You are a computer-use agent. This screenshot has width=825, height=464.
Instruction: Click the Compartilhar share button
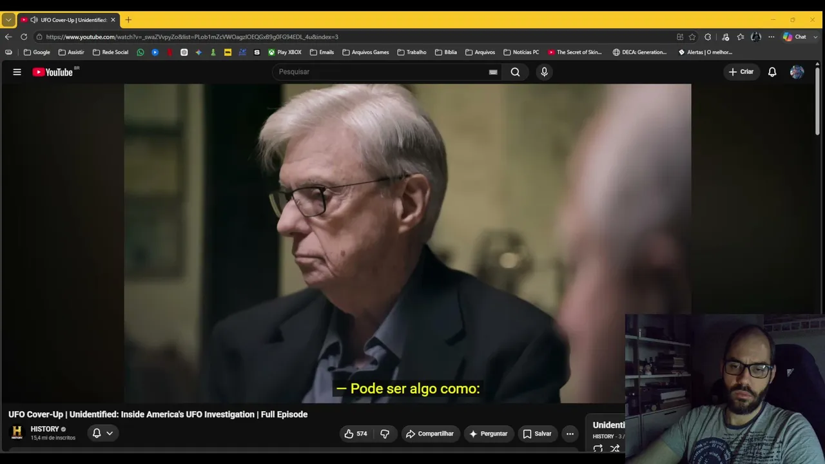[x=430, y=434]
